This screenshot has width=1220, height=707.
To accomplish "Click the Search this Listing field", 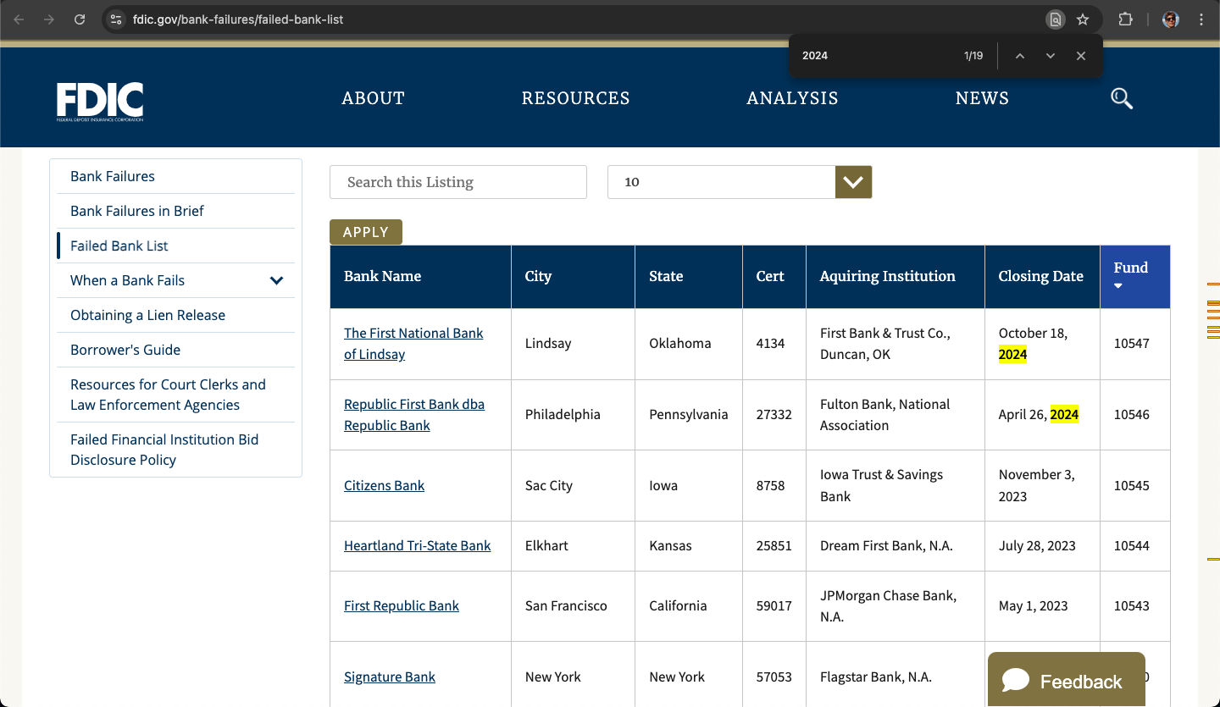I will point(458,182).
